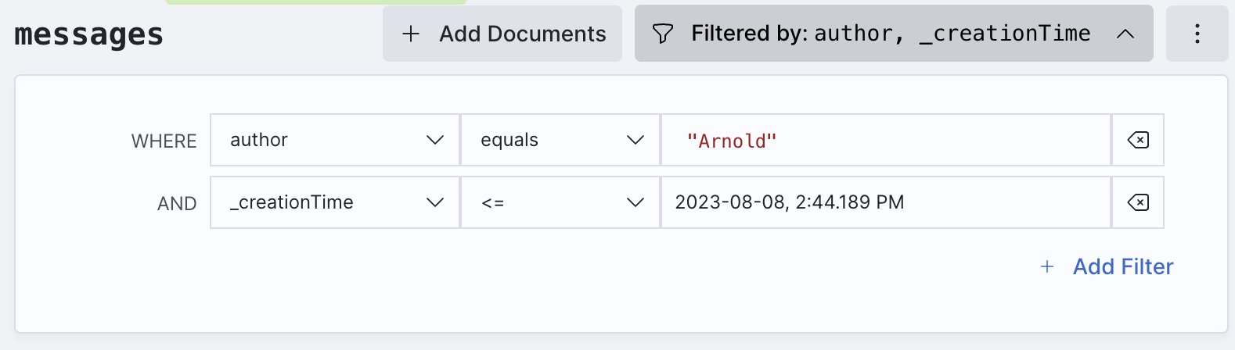Open the author field dropdown
Screen dimensions: 1235x350
coord(335,140)
